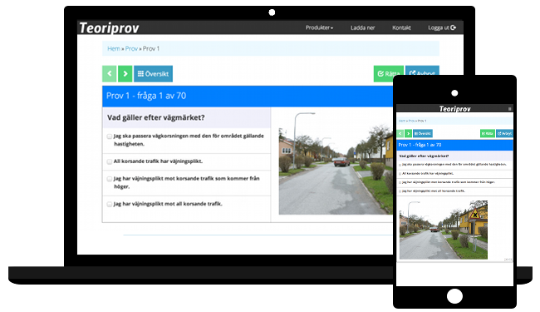
Task: Open Ladda ner in the navbar
Action: coord(362,27)
